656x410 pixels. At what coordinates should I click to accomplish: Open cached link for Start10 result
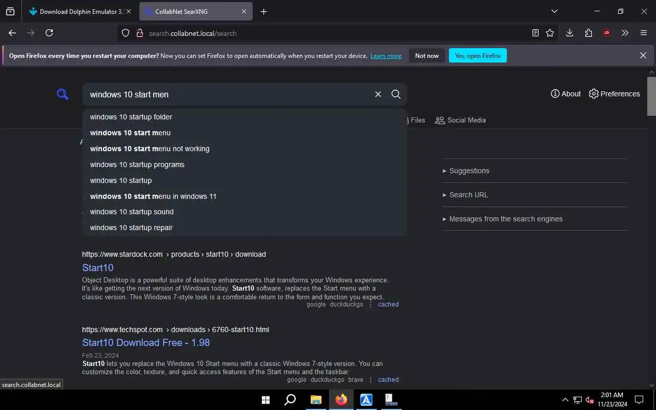[388, 304]
